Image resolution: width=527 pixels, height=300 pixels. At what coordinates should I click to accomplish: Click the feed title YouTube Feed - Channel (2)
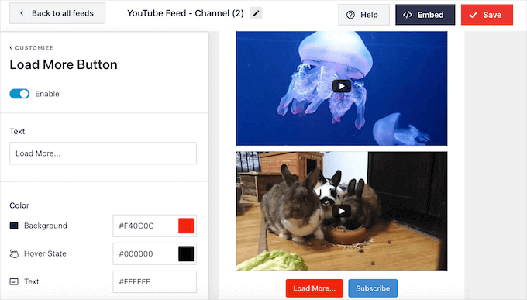tap(185, 13)
